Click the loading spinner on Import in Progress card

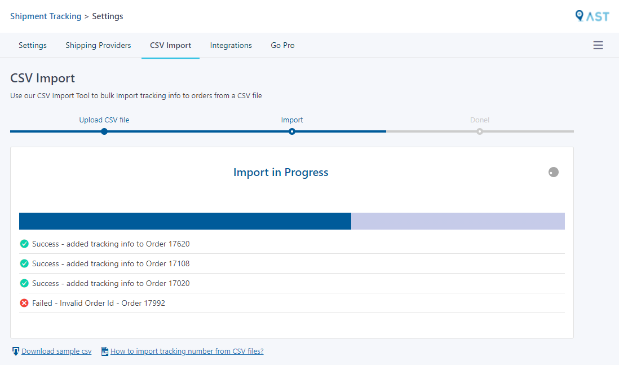point(554,172)
